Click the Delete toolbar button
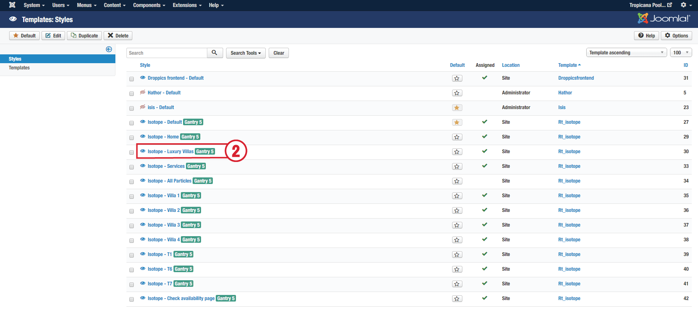This screenshot has width=698, height=321. click(118, 36)
